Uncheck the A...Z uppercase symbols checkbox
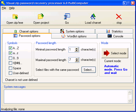 tap(10, 48)
